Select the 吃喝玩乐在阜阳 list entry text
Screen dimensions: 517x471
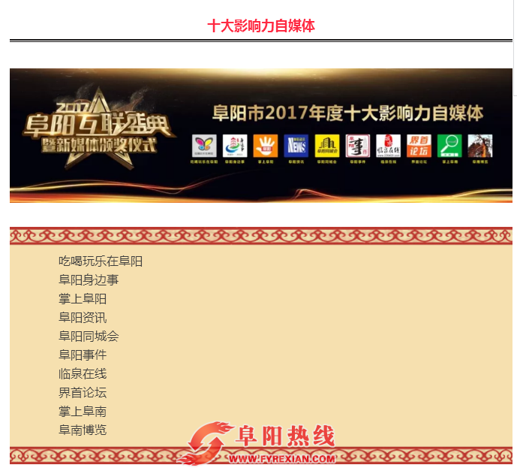point(101,261)
